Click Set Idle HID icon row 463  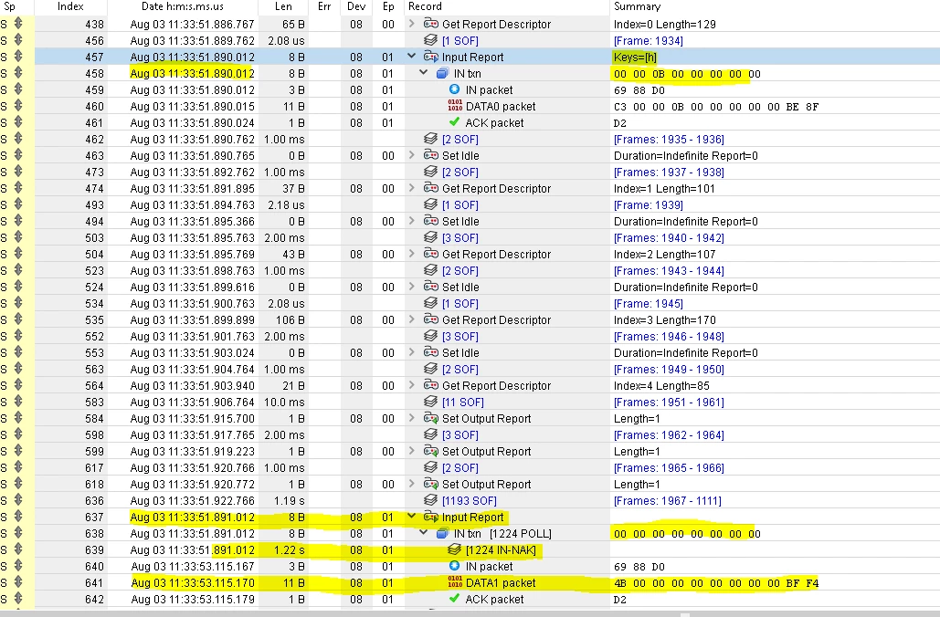pos(431,155)
